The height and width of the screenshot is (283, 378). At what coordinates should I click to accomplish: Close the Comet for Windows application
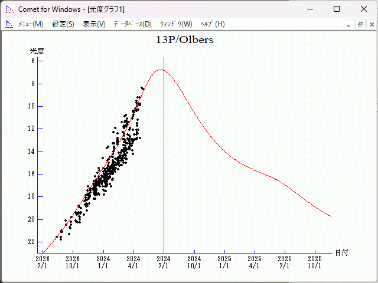pos(364,9)
